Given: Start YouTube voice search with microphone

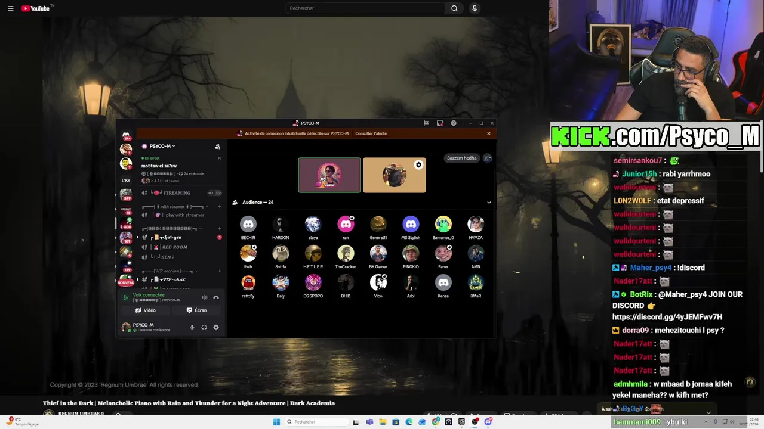Looking at the screenshot, I should [x=475, y=8].
